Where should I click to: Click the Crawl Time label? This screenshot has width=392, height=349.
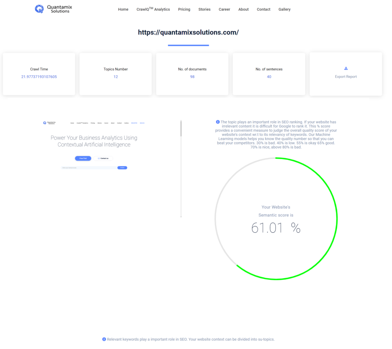(x=39, y=69)
